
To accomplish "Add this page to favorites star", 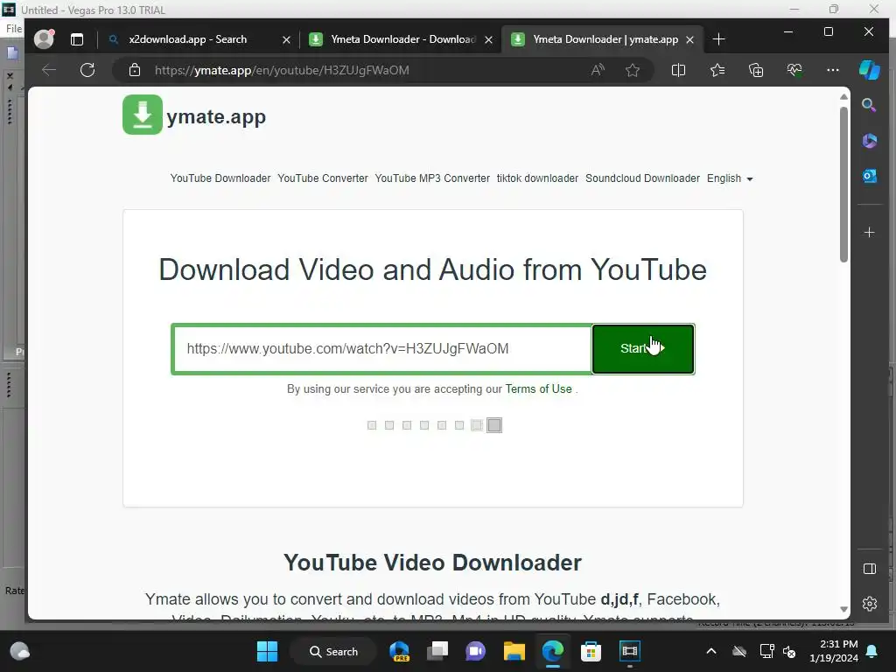I will point(632,70).
